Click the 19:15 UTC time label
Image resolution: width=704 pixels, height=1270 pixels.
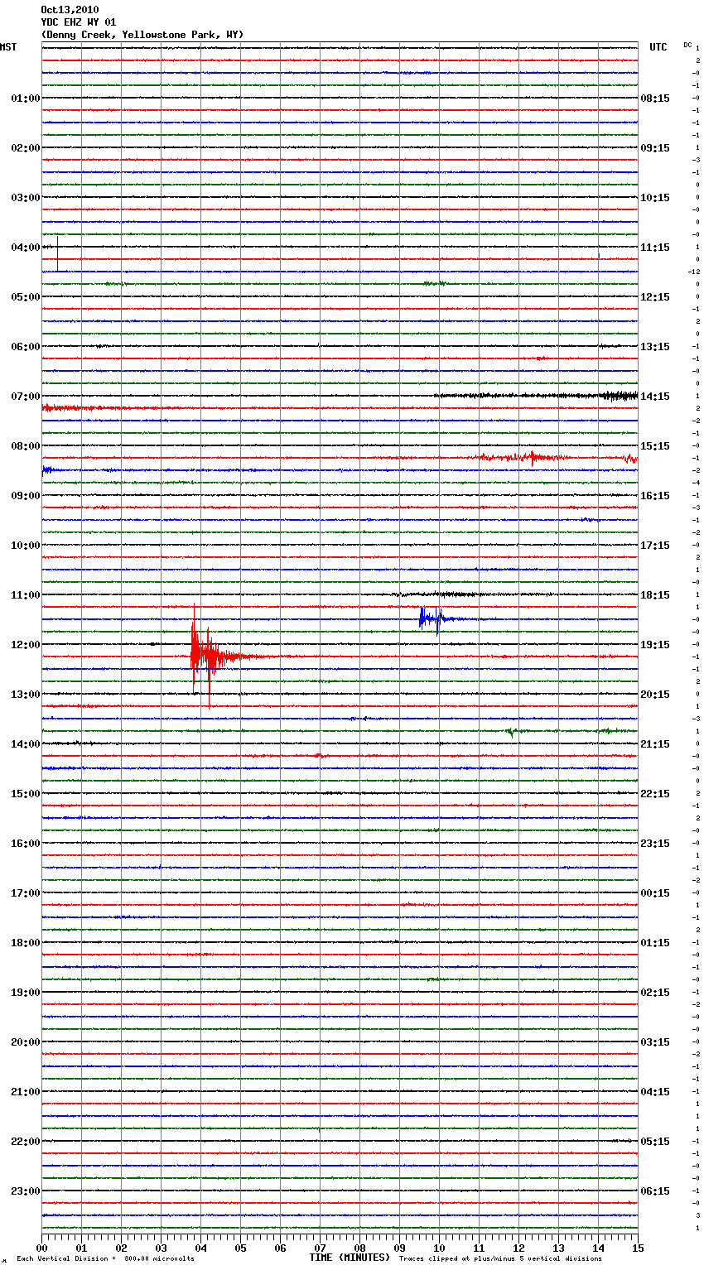[655, 645]
